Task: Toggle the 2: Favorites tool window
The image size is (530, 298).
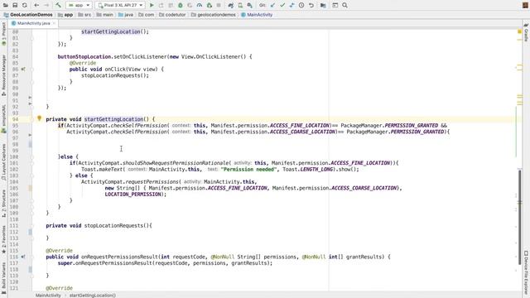Action: pyautogui.click(x=3, y=239)
